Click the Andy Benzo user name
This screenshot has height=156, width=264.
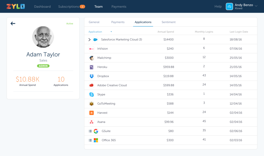[x=244, y=5]
